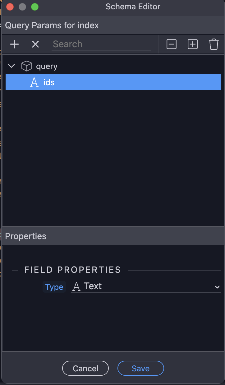225x385 pixels.
Task: Click the Type dropdown arrow
Action: (217, 287)
